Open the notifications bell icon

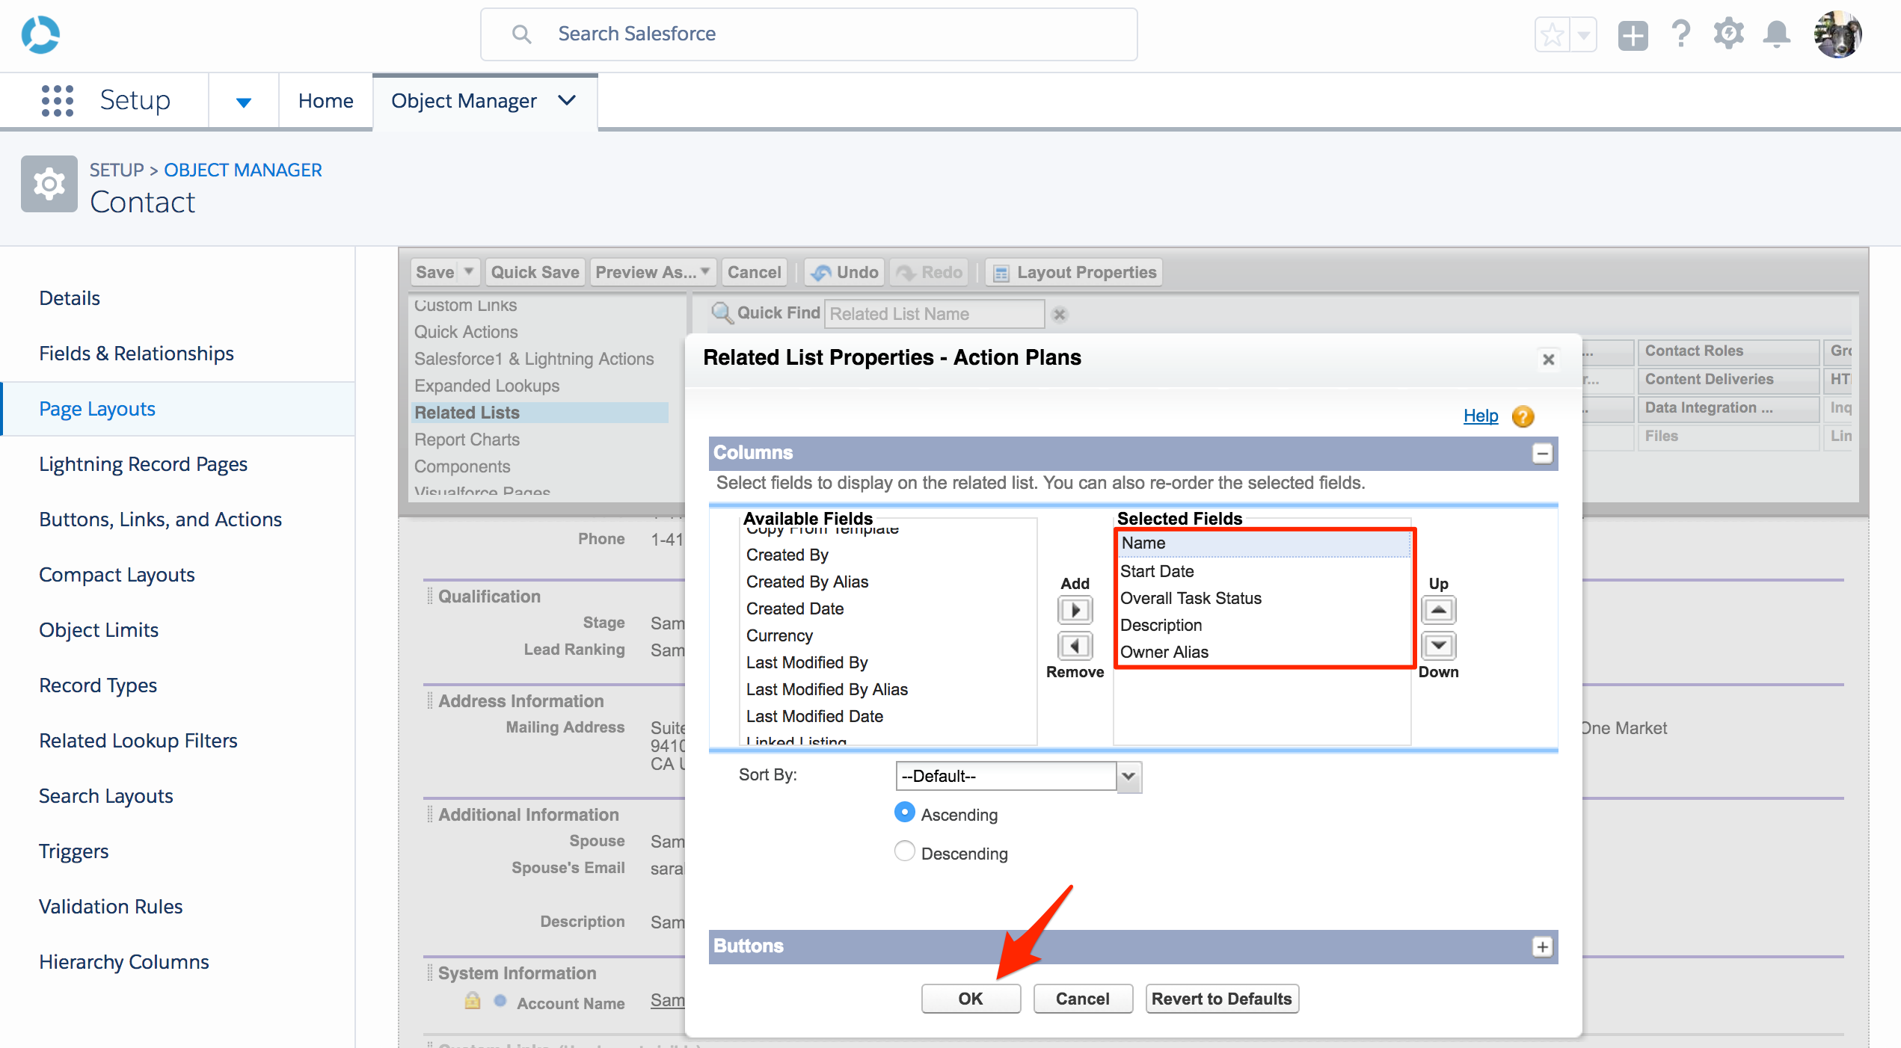coord(1777,34)
